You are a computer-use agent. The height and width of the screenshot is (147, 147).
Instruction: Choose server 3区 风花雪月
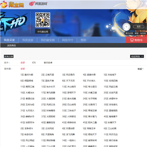pyautogui.click(x=68, y=75)
